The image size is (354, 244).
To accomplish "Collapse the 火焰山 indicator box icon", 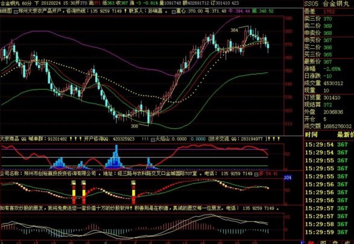I will (x=153, y=139).
